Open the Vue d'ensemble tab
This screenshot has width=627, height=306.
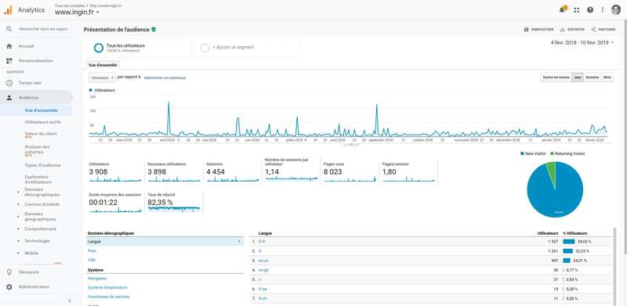103,65
